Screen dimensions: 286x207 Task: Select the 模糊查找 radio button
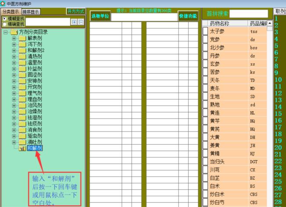click(x=4, y=19)
